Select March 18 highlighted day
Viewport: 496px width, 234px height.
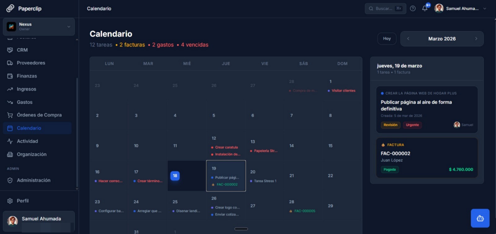tap(175, 176)
